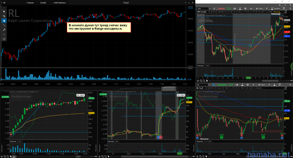293x158 pixels.
Task: Click the Chart title of the main panel
Action: pos(126,3)
